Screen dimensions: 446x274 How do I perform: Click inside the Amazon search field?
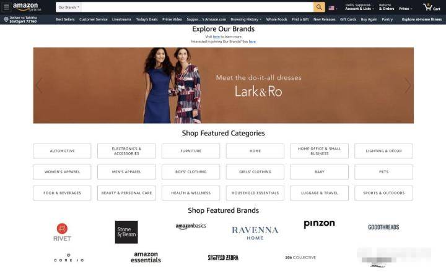(198, 7)
